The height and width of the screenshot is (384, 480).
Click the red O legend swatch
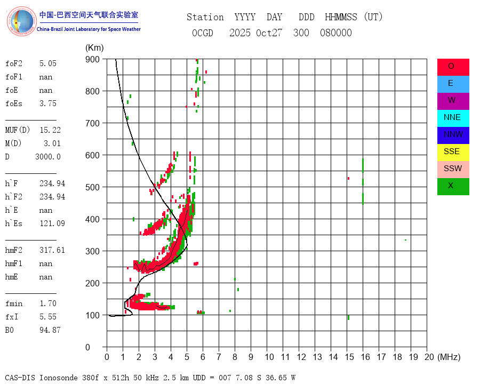click(x=453, y=67)
